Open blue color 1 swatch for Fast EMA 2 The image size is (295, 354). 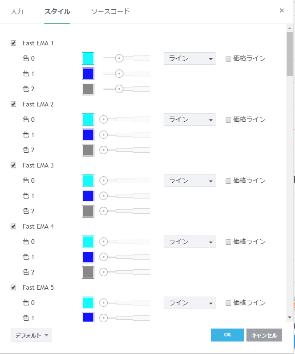click(88, 135)
